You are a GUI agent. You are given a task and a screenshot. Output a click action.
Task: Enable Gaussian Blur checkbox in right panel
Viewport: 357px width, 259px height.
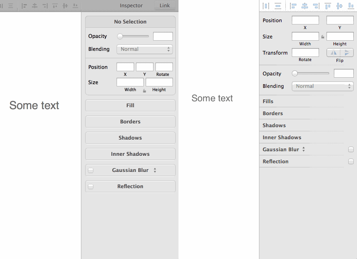[351, 149]
